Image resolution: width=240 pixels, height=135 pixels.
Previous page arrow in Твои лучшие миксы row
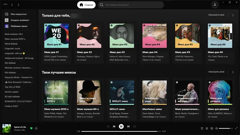pos(228,72)
